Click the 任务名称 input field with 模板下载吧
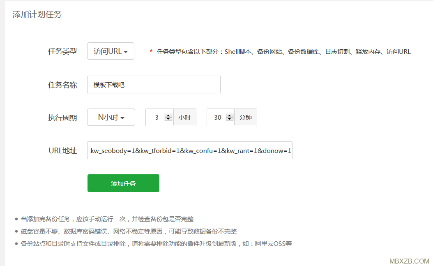 pyautogui.click(x=154, y=85)
